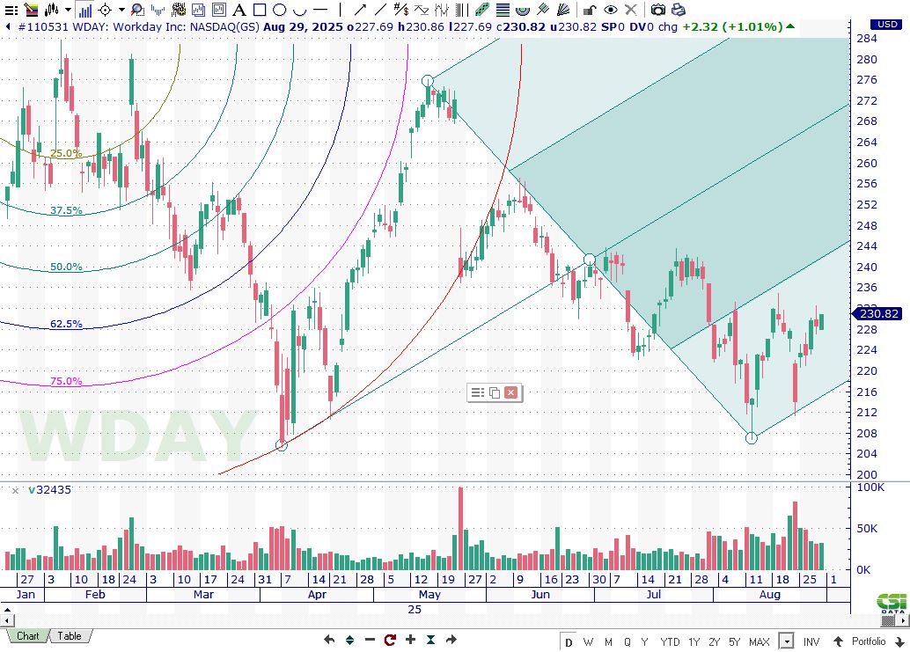Image resolution: width=910 pixels, height=652 pixels.
Task: Click the camera screenshot icon
Action: [x=657, y=10]
